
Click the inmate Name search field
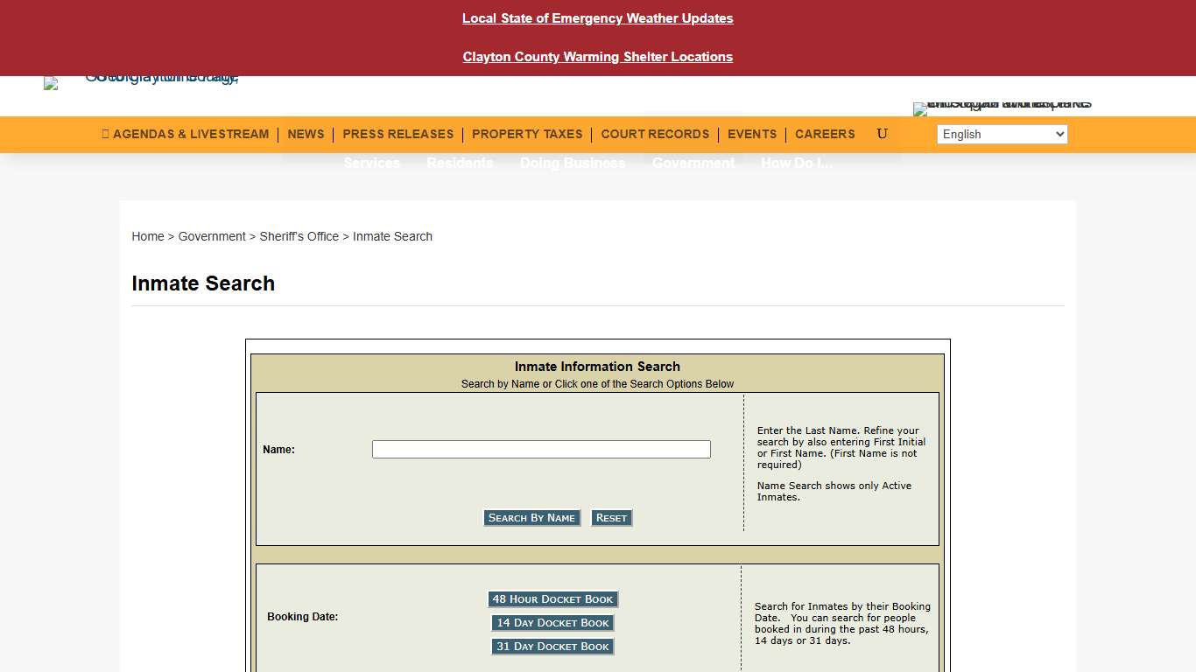click(541, 449)
